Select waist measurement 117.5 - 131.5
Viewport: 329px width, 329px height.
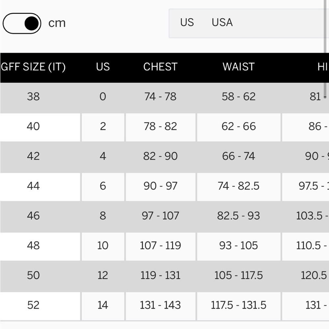[x=239, y=305]
